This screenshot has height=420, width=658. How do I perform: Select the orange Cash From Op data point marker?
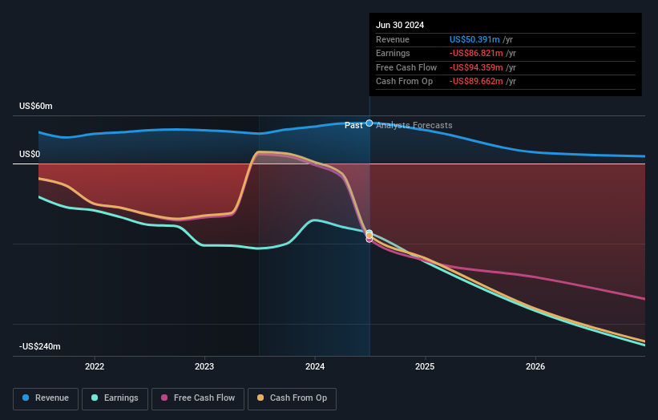point(369,236)
